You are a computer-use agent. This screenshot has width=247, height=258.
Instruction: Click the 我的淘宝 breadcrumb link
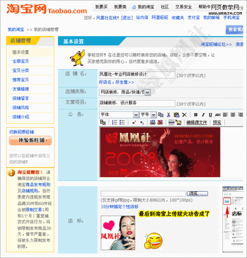pyautogui.click(x=16, y=29)
